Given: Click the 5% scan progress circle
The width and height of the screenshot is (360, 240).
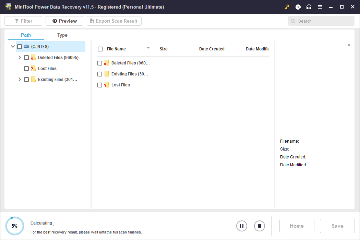Looking at the screenshot, I should 15,226.
